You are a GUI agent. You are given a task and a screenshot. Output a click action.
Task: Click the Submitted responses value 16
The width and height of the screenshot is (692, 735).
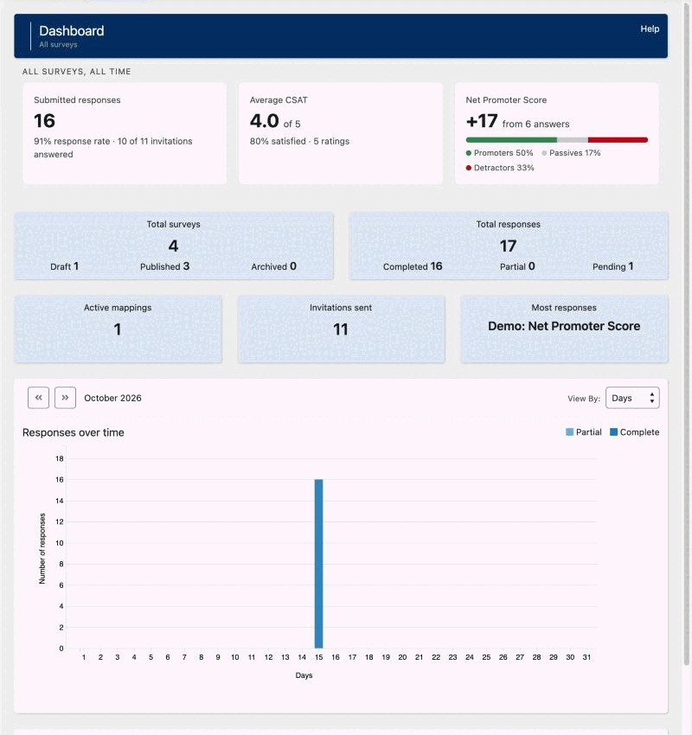coord(44,121)
